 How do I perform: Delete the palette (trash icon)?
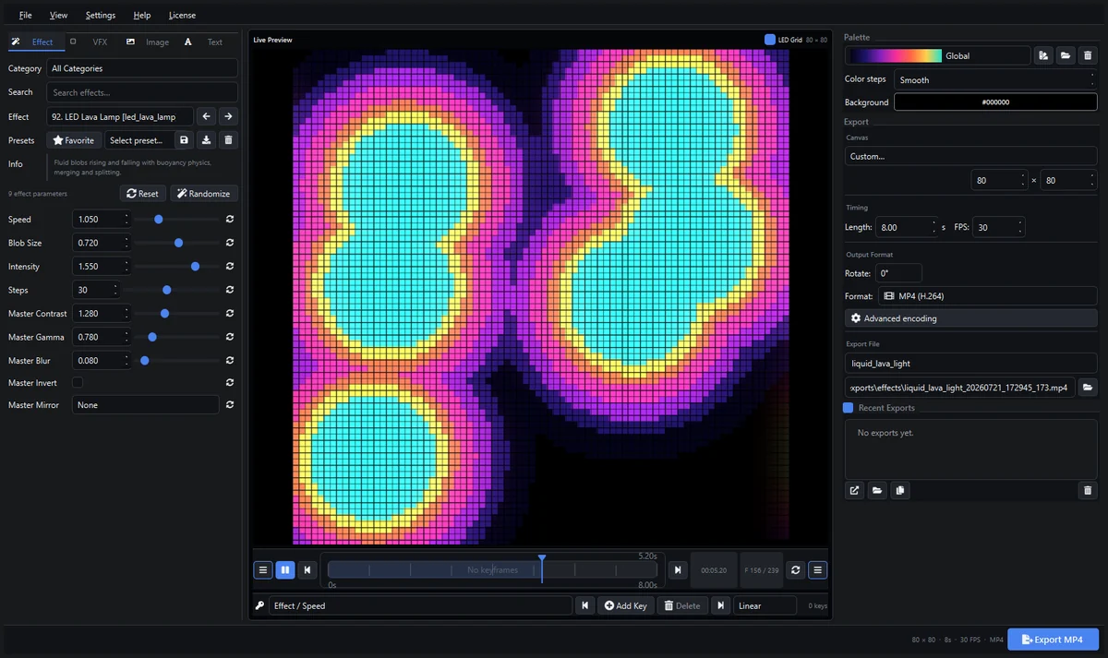tap(1088, 55)
